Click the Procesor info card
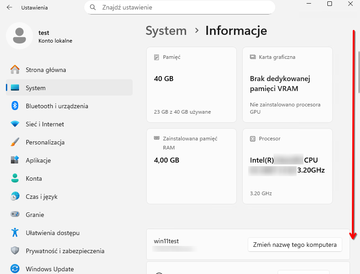Screen dimensions: 360x274 point(287,166)
